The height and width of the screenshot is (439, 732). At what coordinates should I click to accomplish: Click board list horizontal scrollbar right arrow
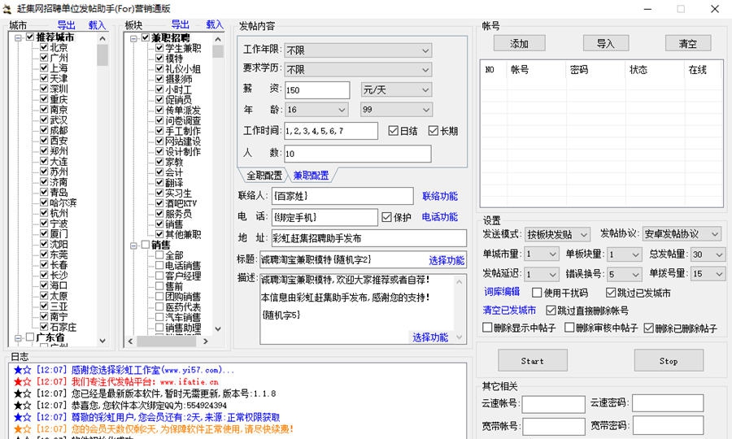(206, 341)
